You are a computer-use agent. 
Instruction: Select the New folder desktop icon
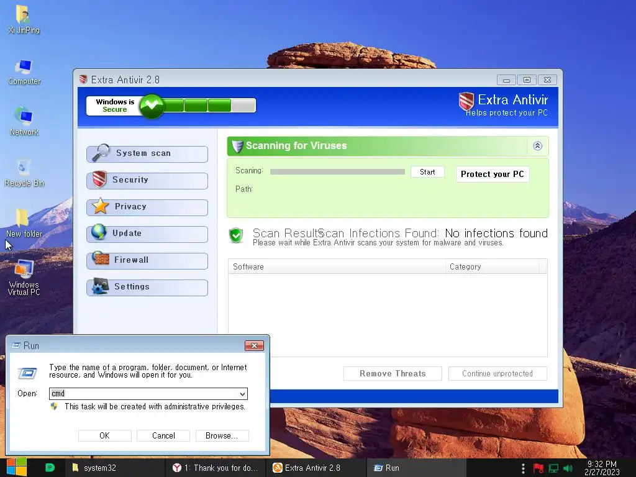pos(24,223)
